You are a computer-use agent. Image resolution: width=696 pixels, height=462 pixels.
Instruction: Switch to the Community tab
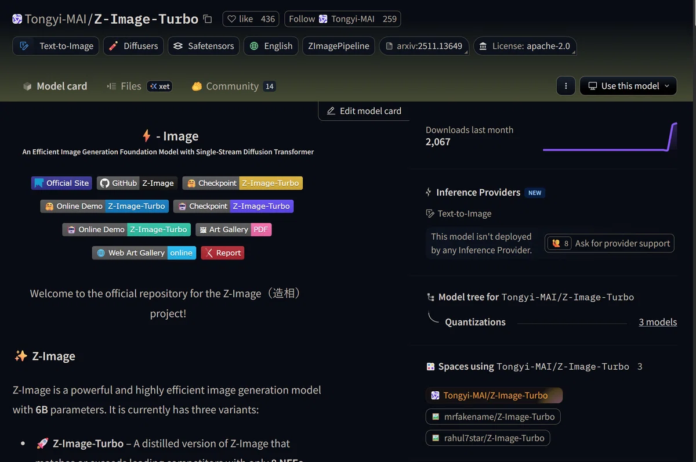(x=233, y=86)
